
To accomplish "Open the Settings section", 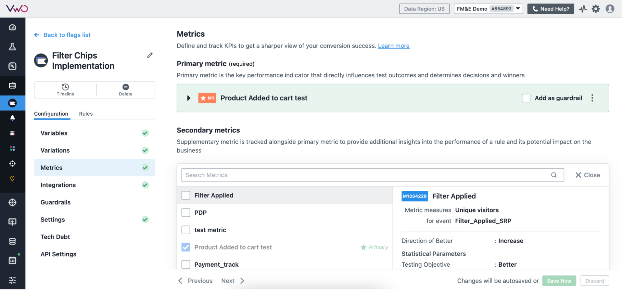I will pos(94,219).
